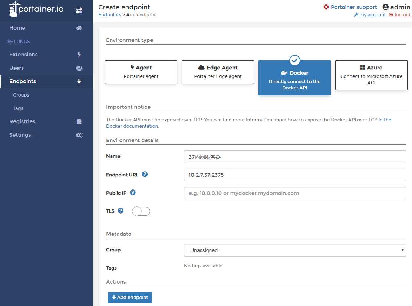Click the Extensions bolt icon

[x=79, y=55]
